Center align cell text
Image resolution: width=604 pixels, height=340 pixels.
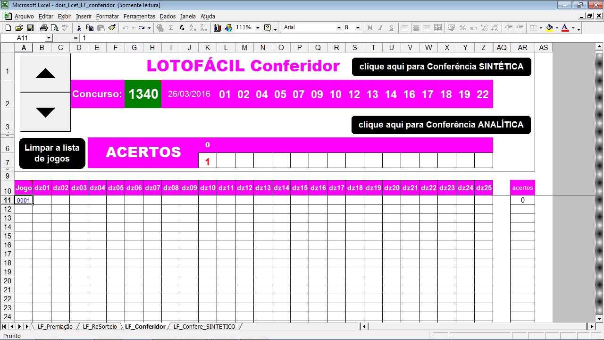pos(416,28)
